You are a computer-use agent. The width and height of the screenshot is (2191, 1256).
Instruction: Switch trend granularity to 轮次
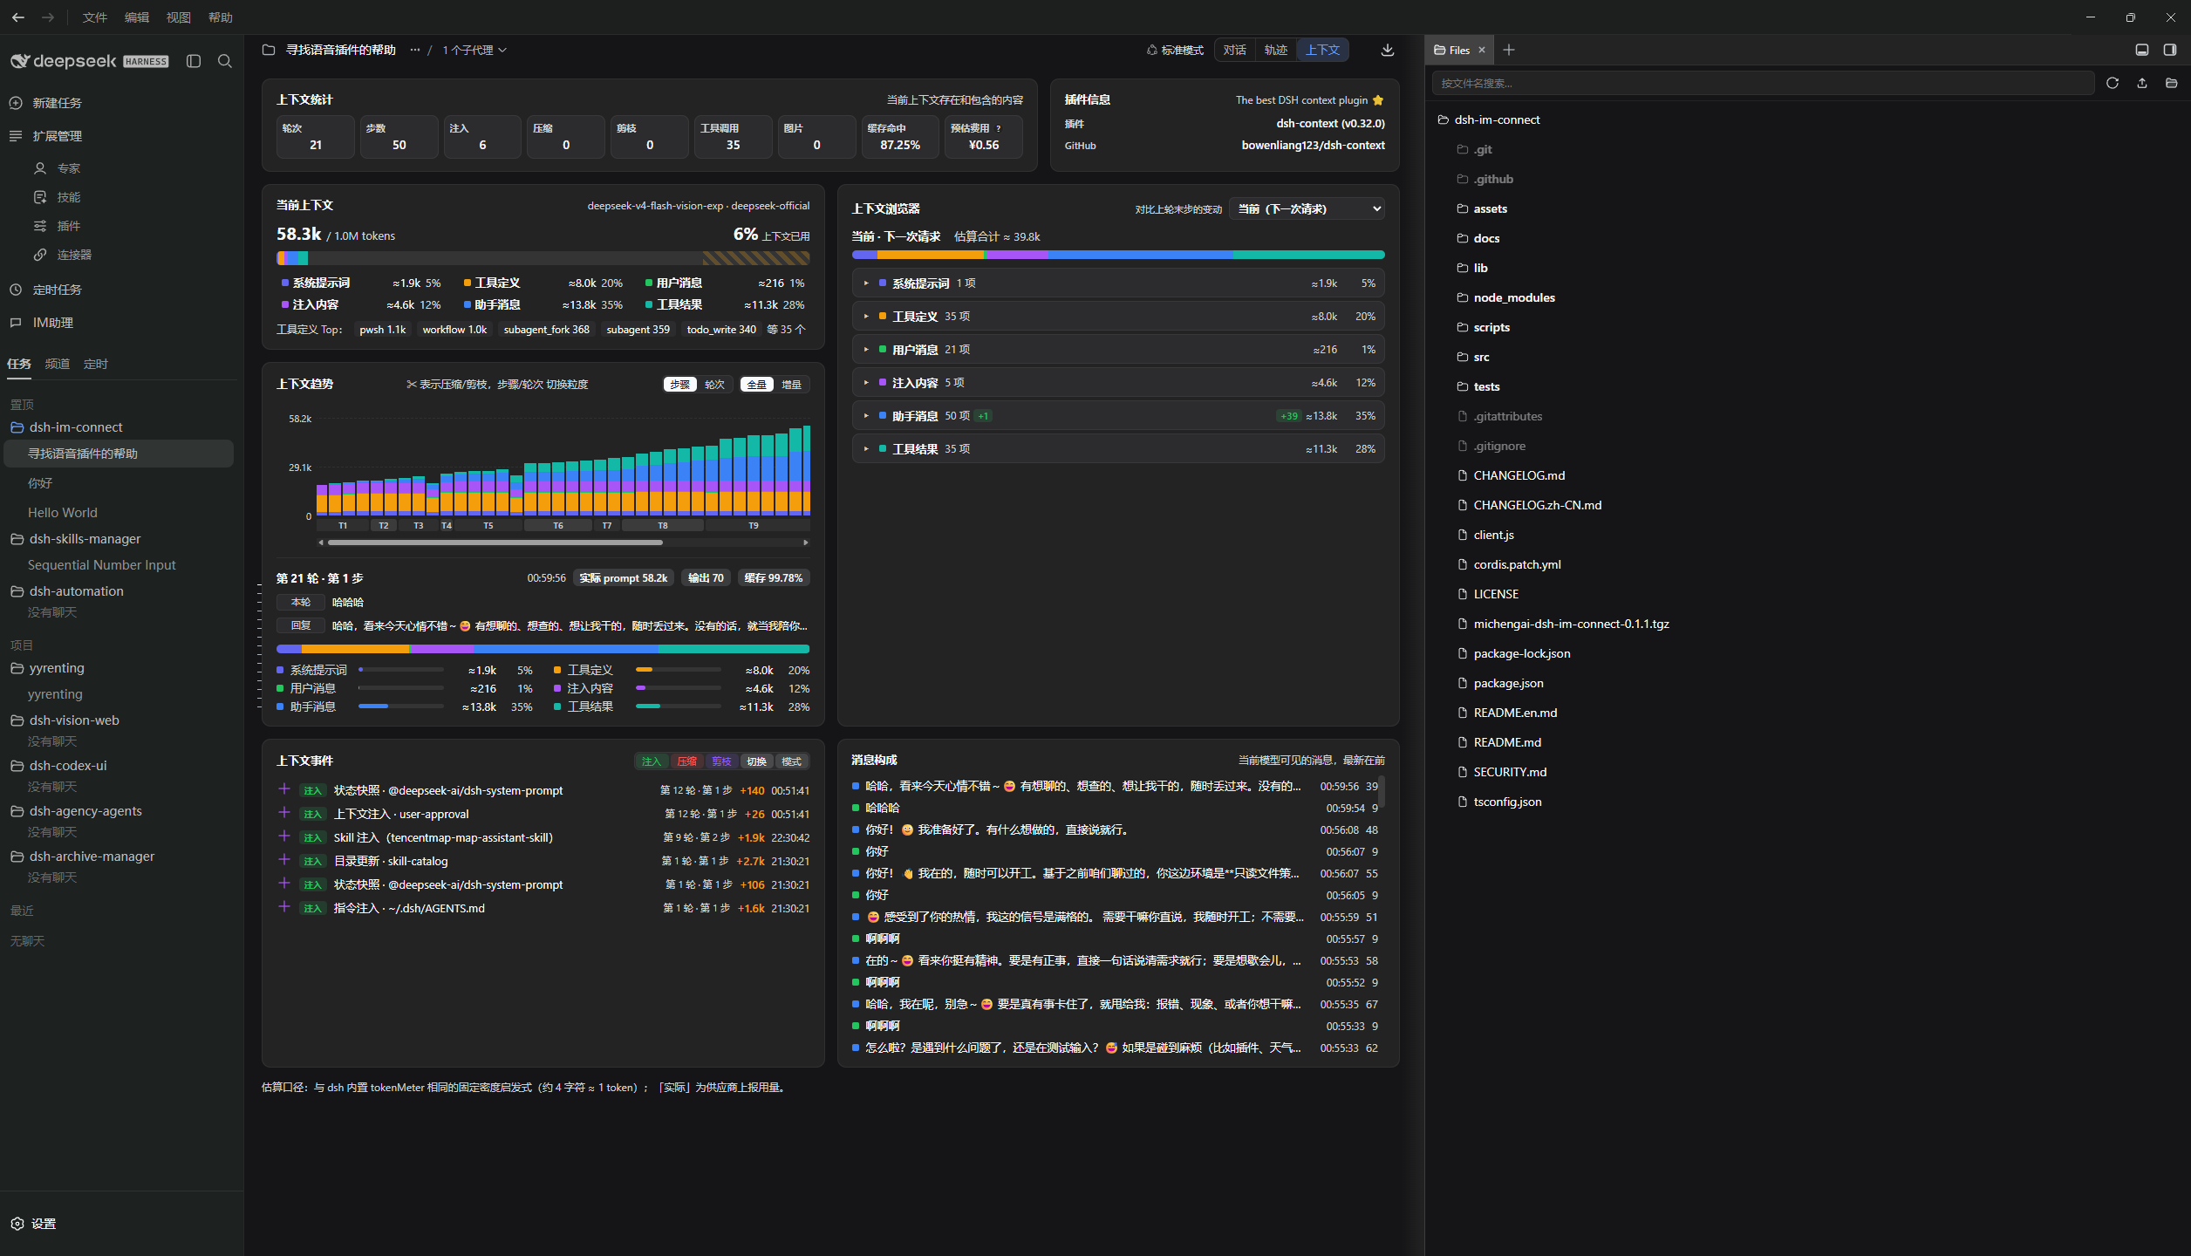tap(715, 385)
